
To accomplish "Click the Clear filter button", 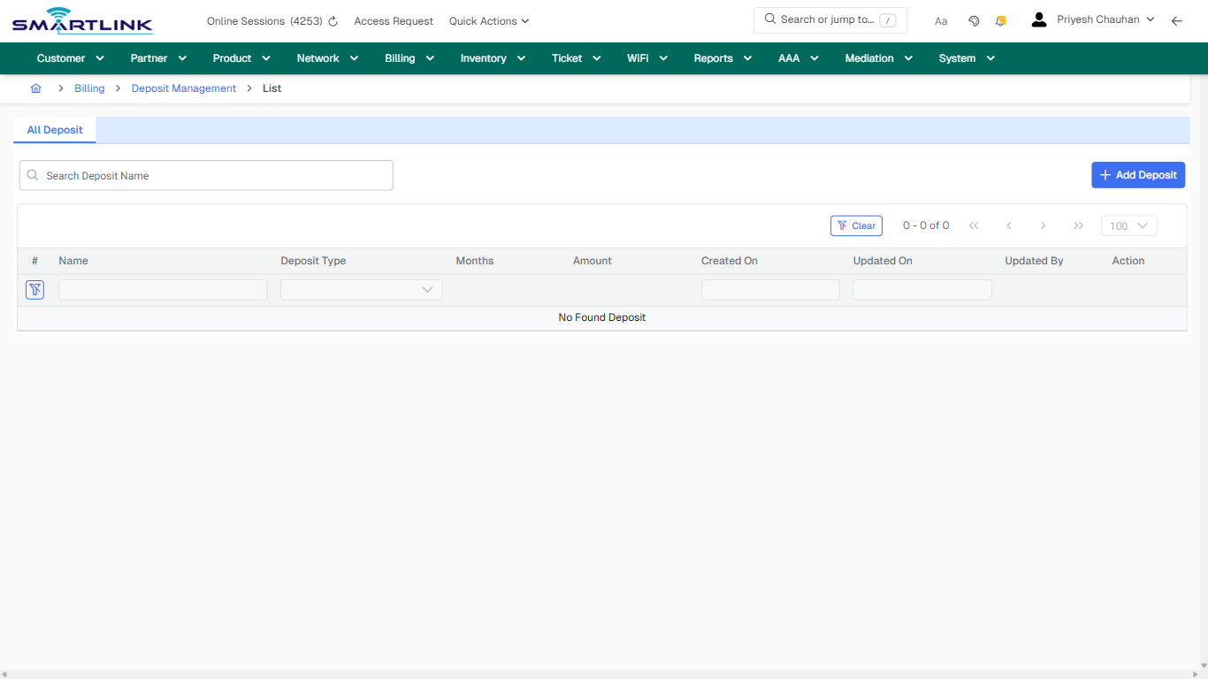I will (x=856, y=225).
